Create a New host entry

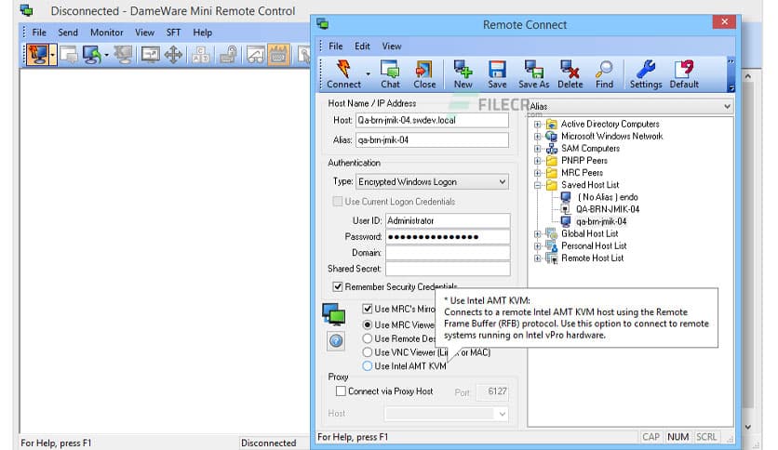click(x=463, y=73)
